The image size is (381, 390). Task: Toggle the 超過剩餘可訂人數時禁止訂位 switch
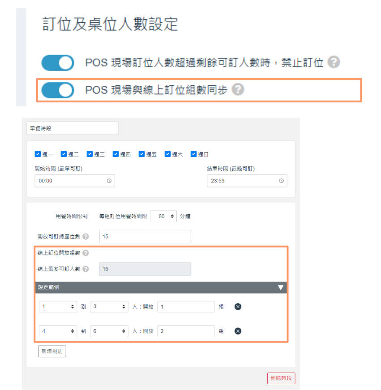pos(57,63)
